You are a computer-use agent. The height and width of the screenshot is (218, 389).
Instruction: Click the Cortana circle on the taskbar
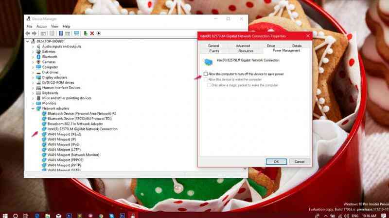coord(16,216)
